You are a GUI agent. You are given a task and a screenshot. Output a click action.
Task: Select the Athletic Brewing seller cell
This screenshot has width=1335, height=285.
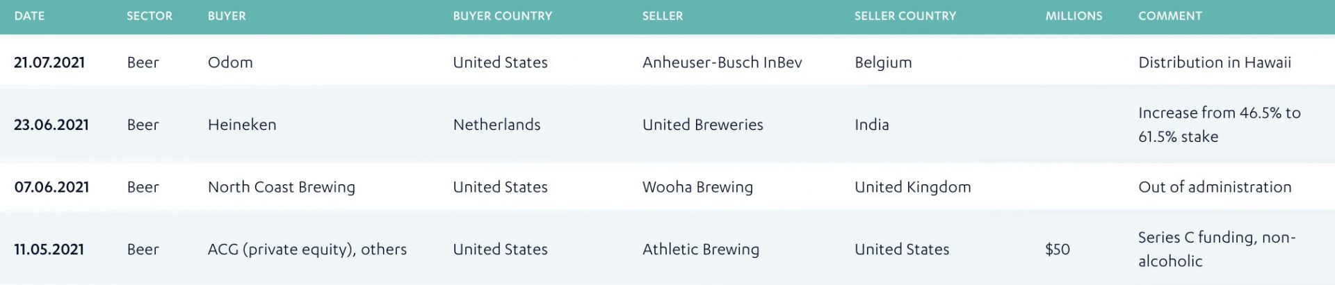coord(701,250)
